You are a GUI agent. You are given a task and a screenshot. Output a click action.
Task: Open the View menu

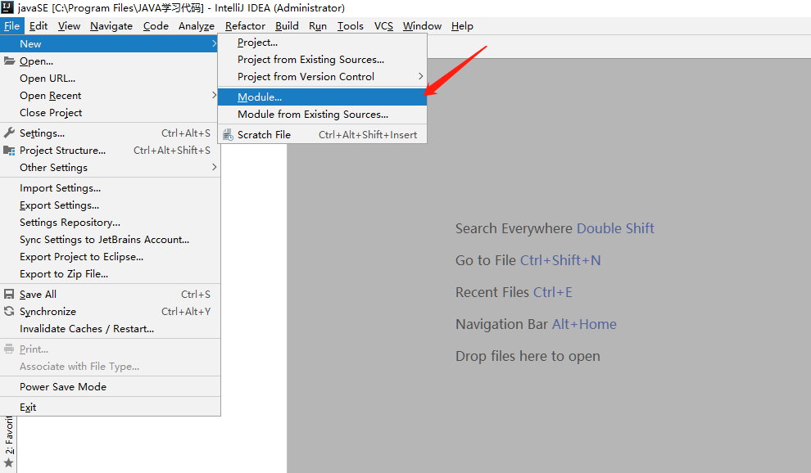[69, 26]
